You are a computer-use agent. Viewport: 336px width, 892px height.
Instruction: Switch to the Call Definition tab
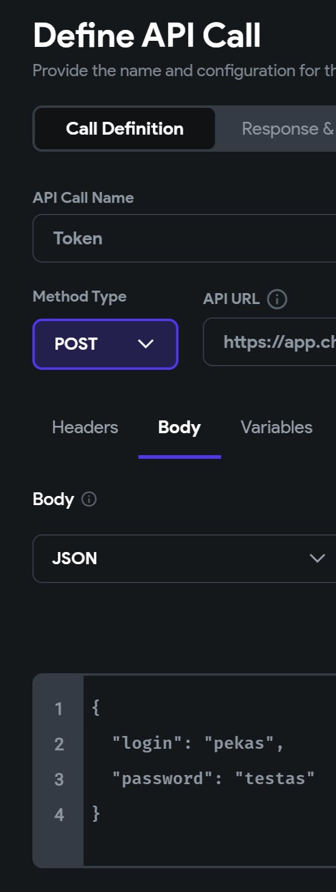(x=125, y=129)
